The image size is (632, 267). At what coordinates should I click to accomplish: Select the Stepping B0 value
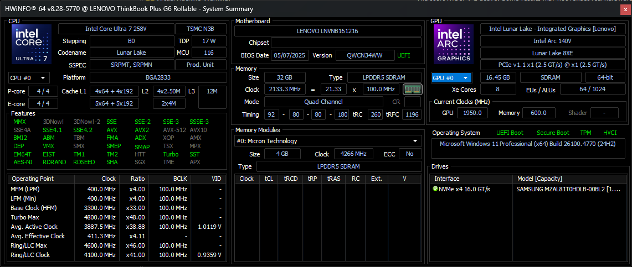[131, 41]
